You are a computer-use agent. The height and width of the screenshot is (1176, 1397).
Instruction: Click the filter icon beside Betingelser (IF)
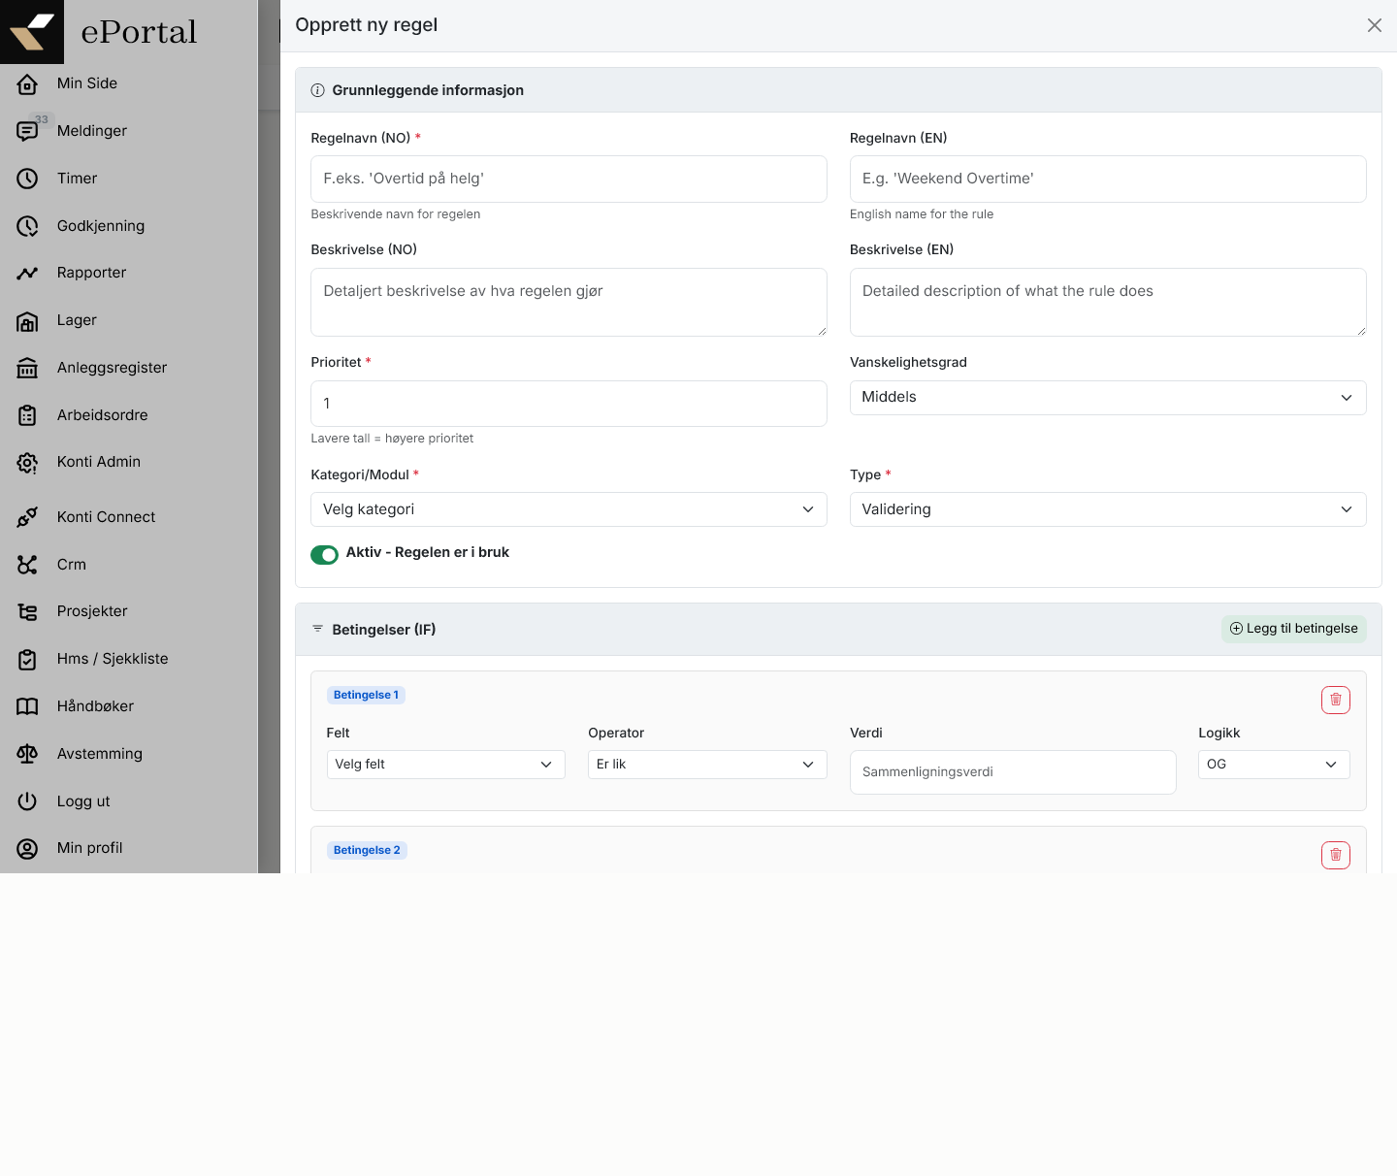point(317,629)
